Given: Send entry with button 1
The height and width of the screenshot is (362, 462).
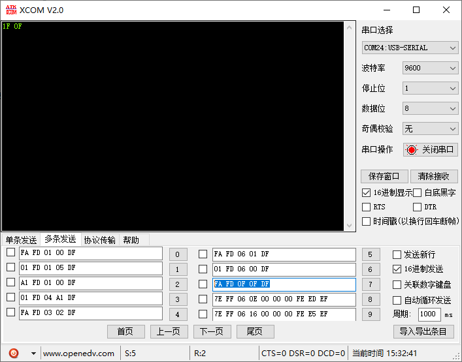Looking at the screenshot, I should pyautogui.click(x=178, y=269).
